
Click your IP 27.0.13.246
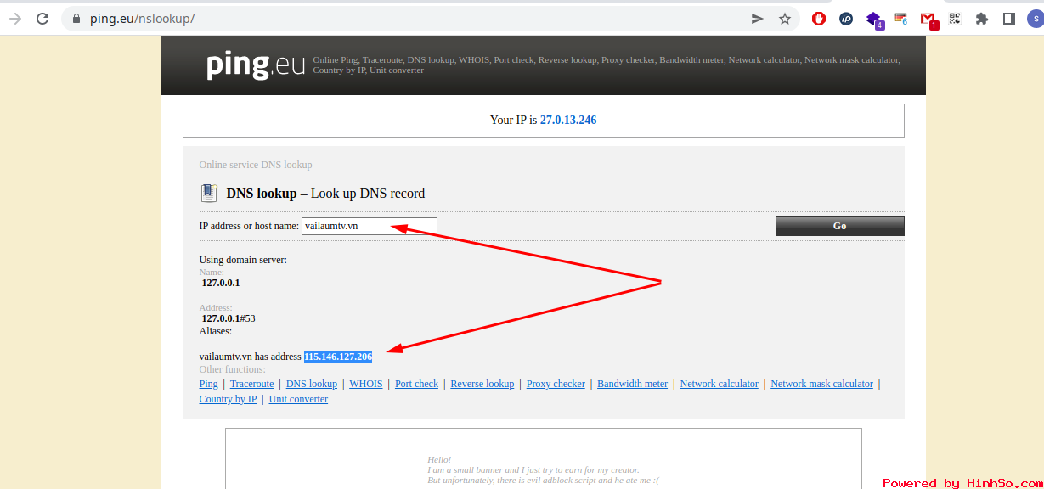[568, 120]
